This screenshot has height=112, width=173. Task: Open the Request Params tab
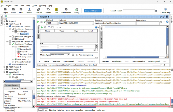(x=11, y=85)
